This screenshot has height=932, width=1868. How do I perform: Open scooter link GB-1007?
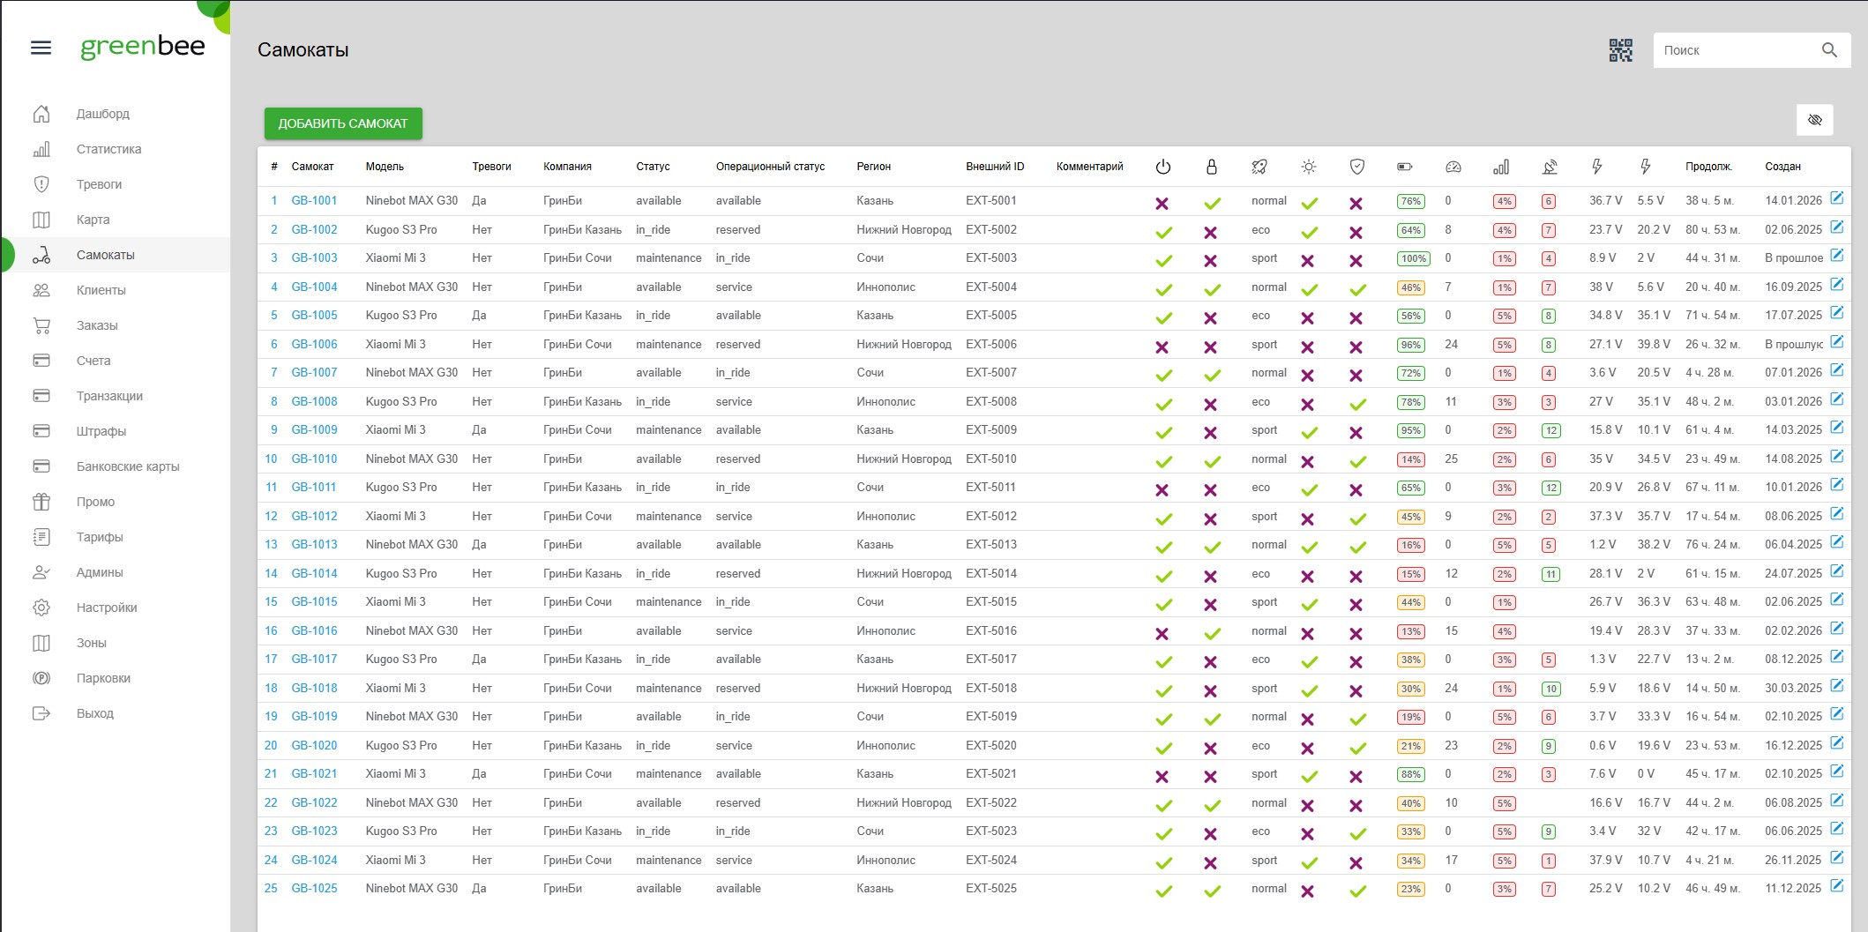pyautogui.click(x=314, y=373)
